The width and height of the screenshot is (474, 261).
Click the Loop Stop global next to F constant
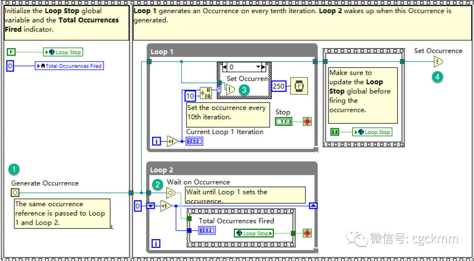pos(63,52)
